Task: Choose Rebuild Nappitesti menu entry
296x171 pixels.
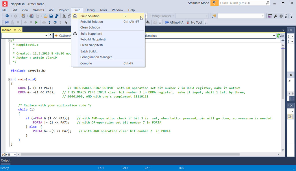Action: [x=108, y=39]
